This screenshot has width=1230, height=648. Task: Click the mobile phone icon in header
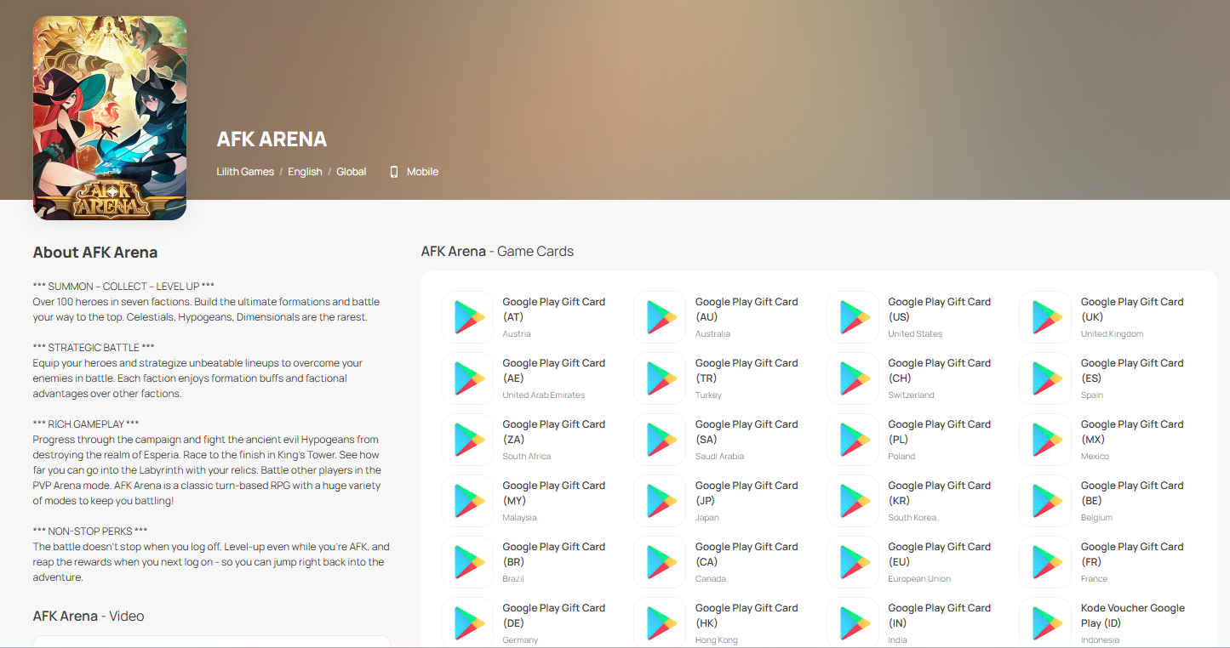[394, 172]
